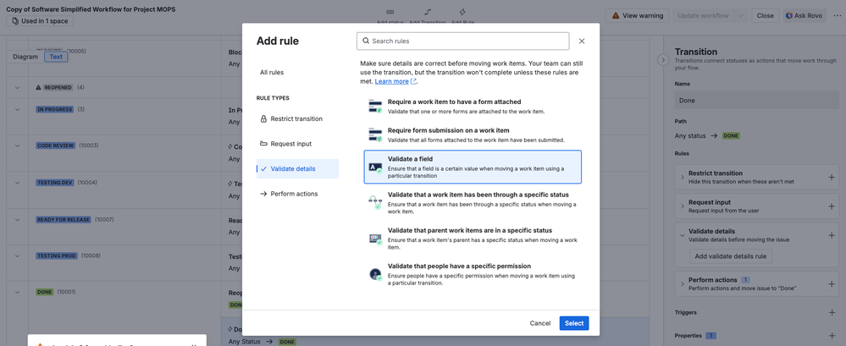846x346 pixels.
Task: Open the more options ellipsis menu
Action: point(837,15)
